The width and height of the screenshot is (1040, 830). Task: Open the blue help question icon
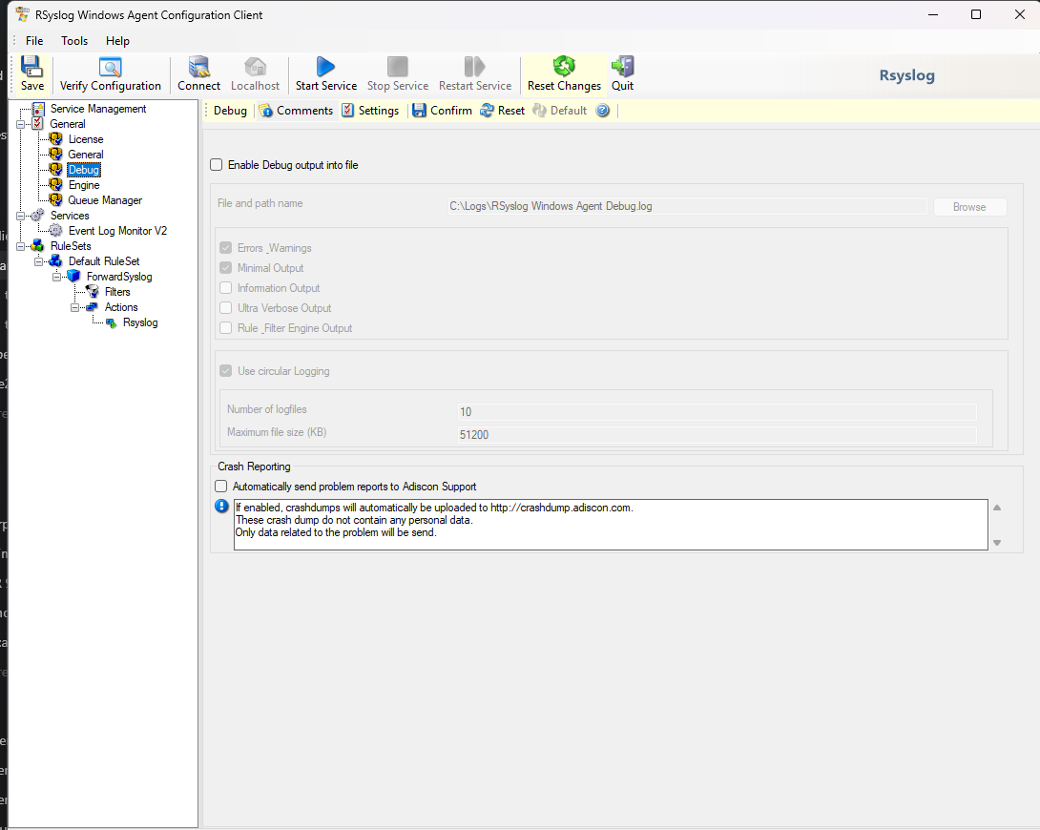coord(602,111)
